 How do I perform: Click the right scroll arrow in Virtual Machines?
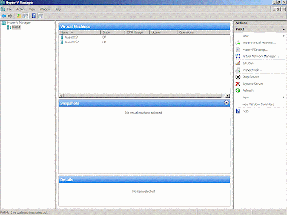(227, 96)
